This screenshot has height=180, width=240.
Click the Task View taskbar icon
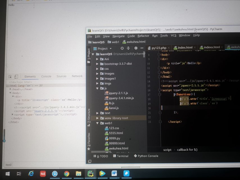(19, 174)
